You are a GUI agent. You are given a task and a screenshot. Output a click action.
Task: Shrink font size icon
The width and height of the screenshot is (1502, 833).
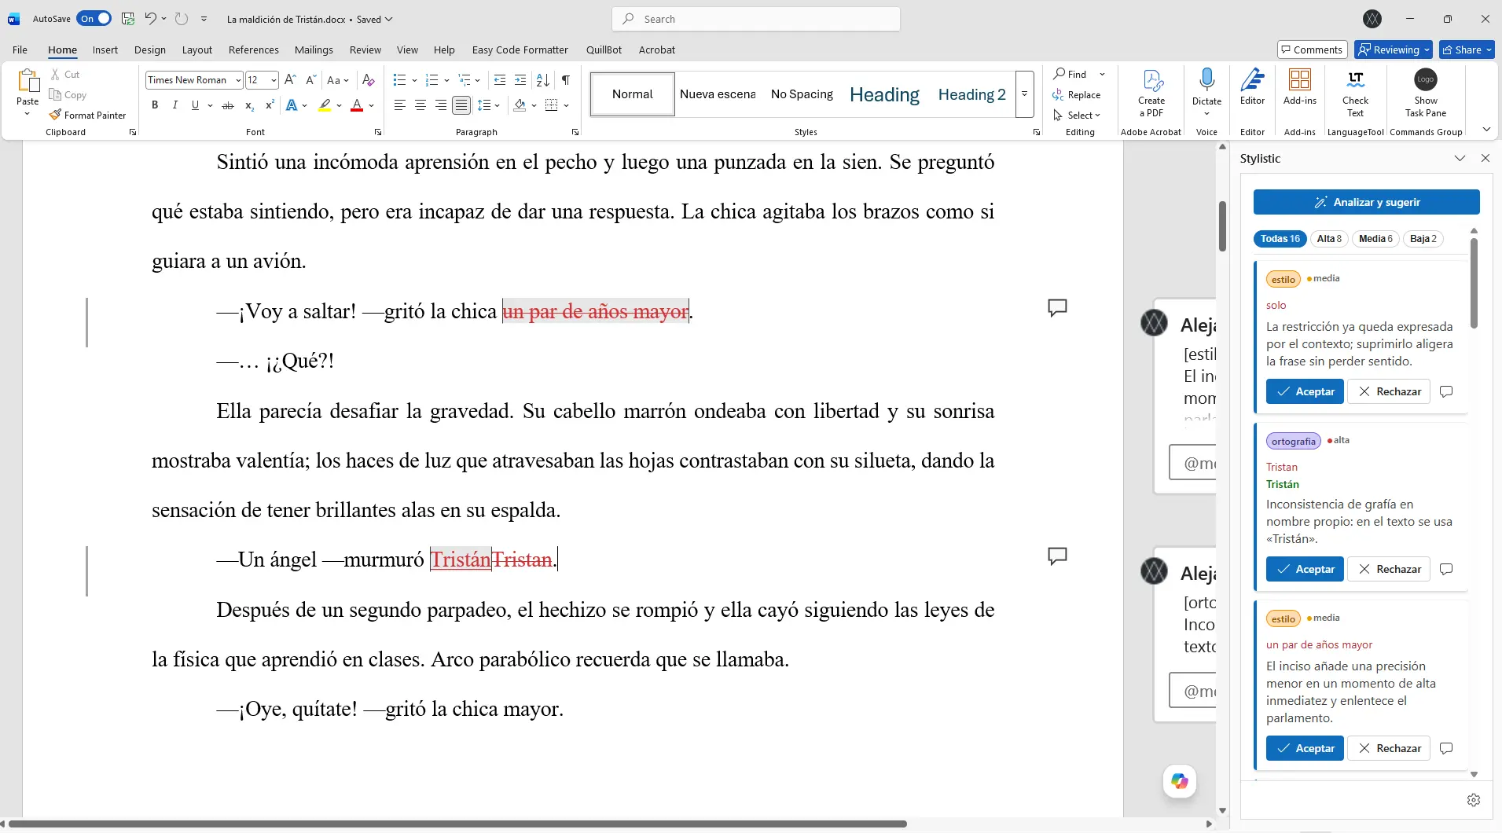(x=310, y=80)
